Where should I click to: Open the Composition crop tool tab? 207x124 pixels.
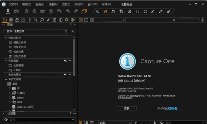tap(36, 20)
